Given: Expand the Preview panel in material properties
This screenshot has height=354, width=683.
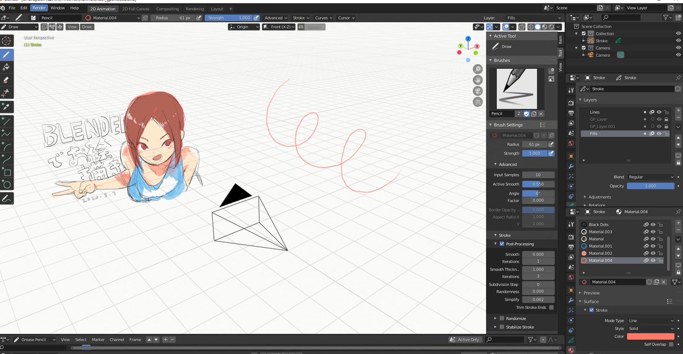Looking at the screenshot, I should [x=591, y=293].
